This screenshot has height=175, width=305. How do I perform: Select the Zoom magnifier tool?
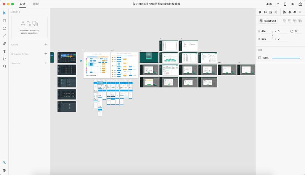pos(4,66)
